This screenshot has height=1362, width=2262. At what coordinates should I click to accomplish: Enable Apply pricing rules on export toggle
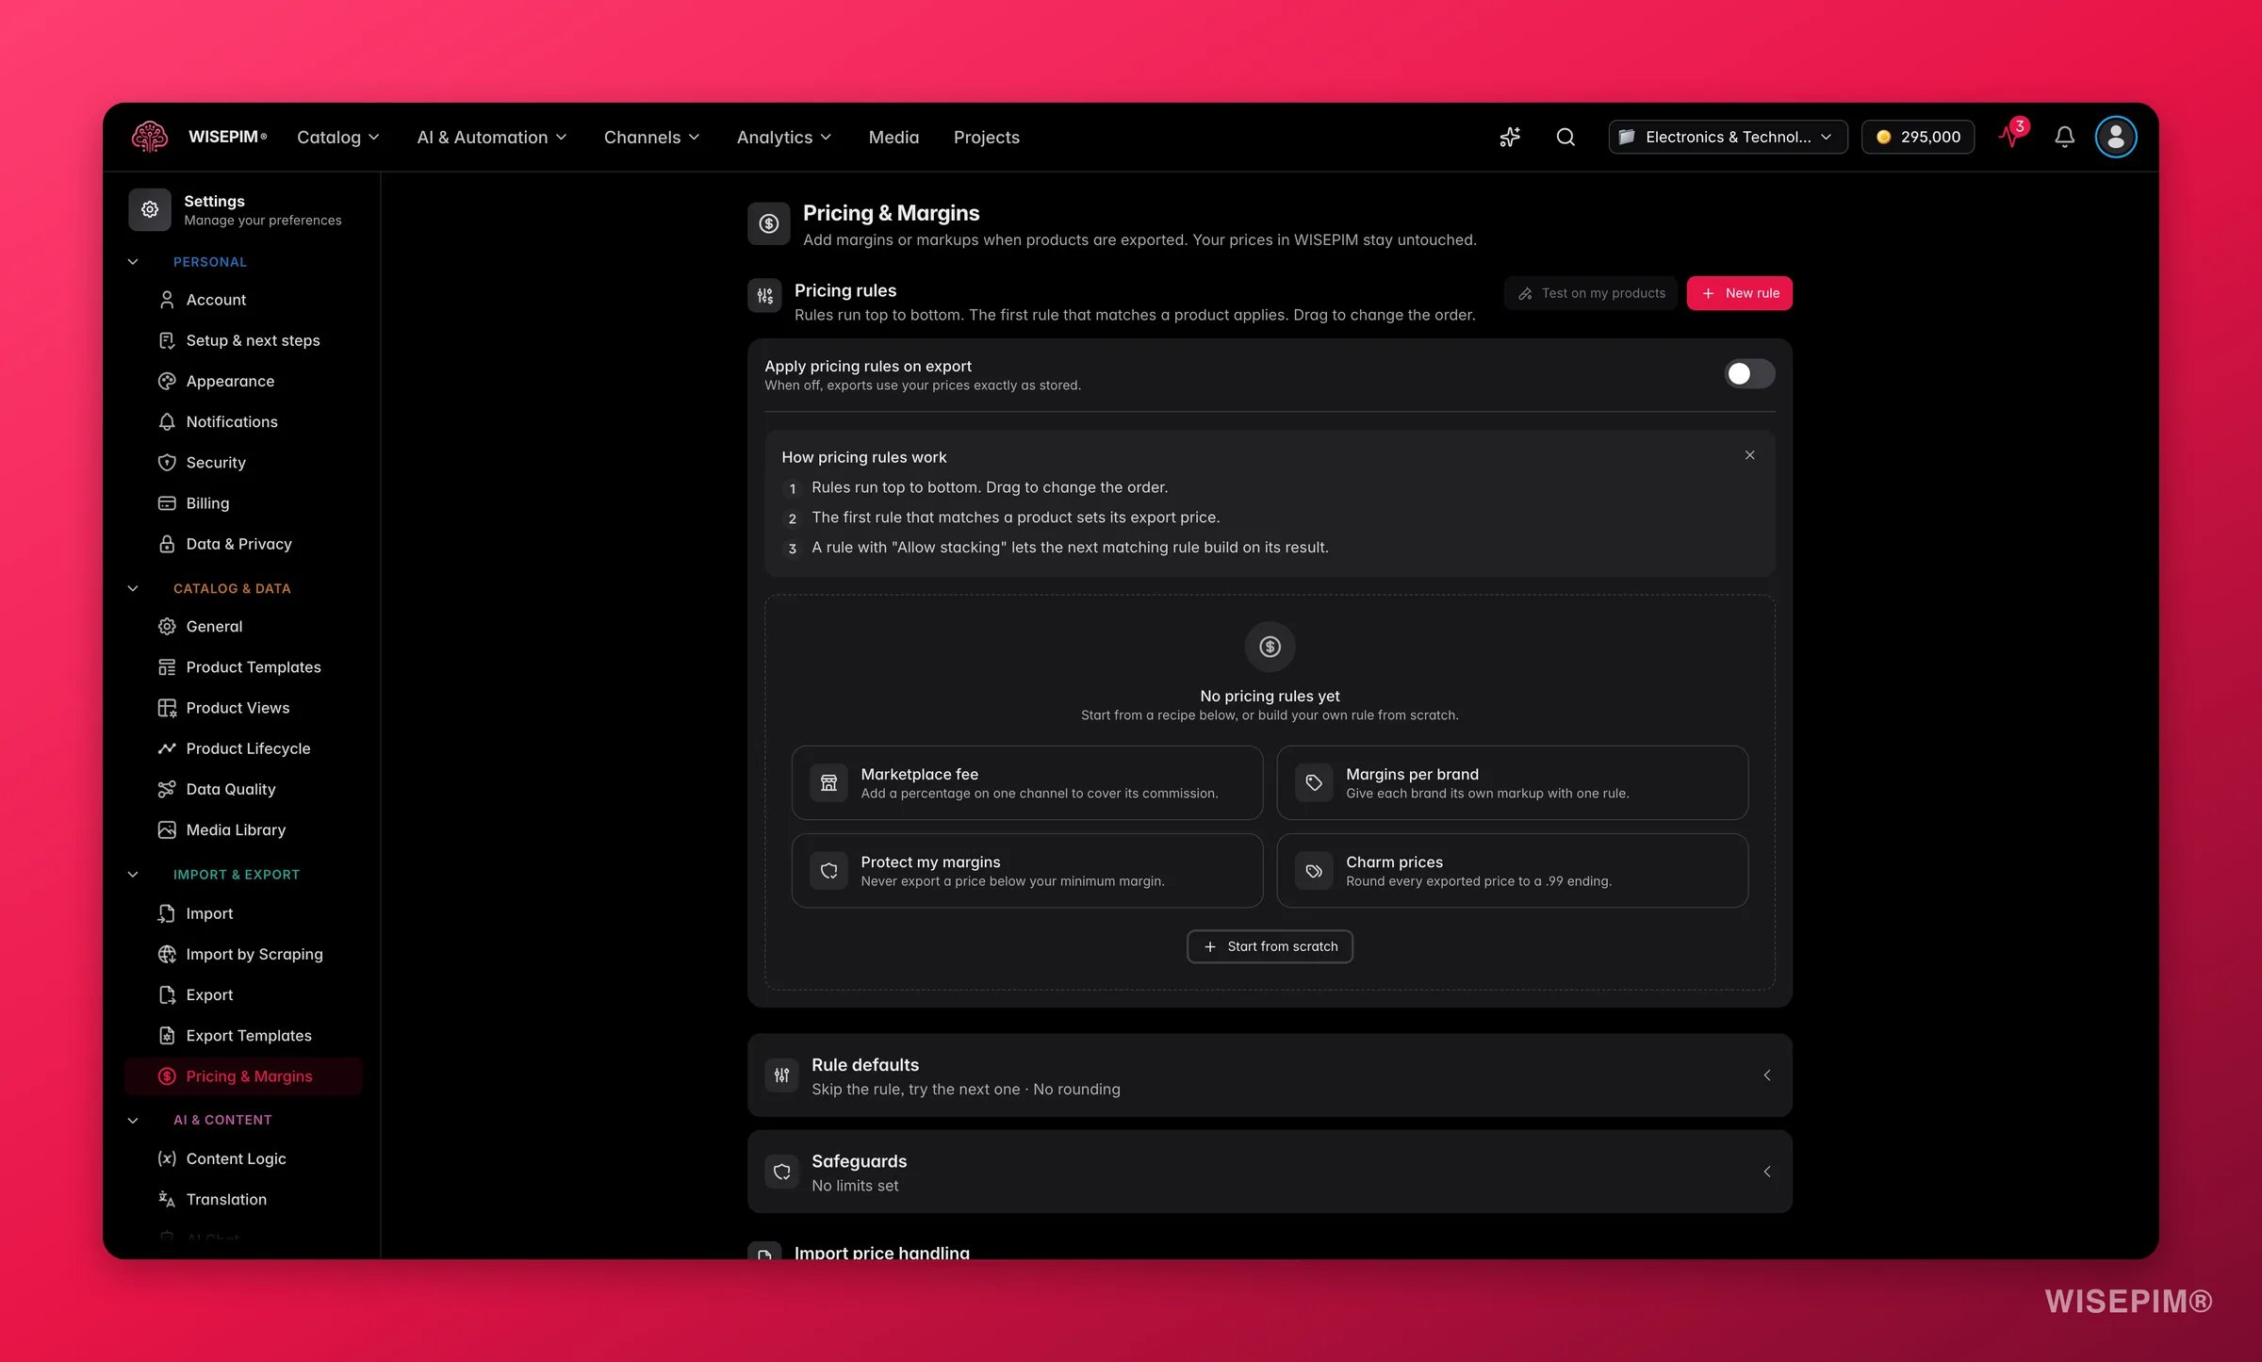click(x=1749, y=374)
